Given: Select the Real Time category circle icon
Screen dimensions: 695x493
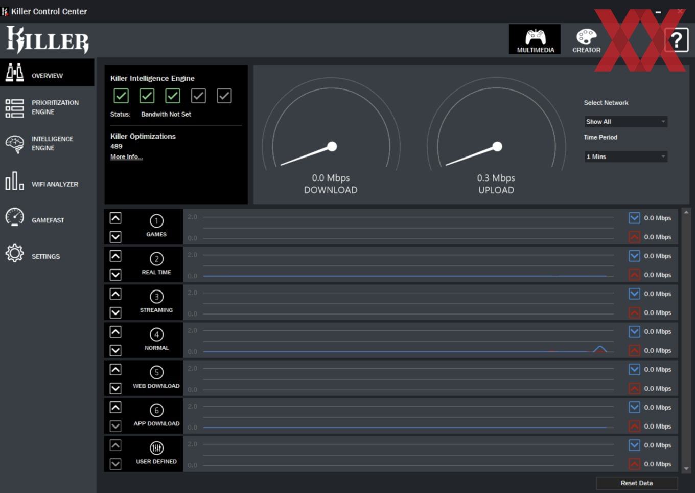Looking at the screenshot, I should [156, 259].
